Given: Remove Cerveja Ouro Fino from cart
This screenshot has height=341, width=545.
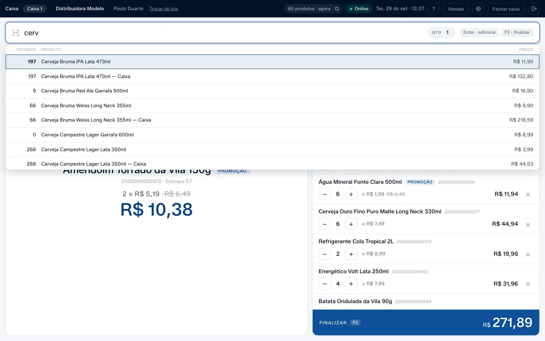Looking at the screenshot, I should [x=528, y=224].
